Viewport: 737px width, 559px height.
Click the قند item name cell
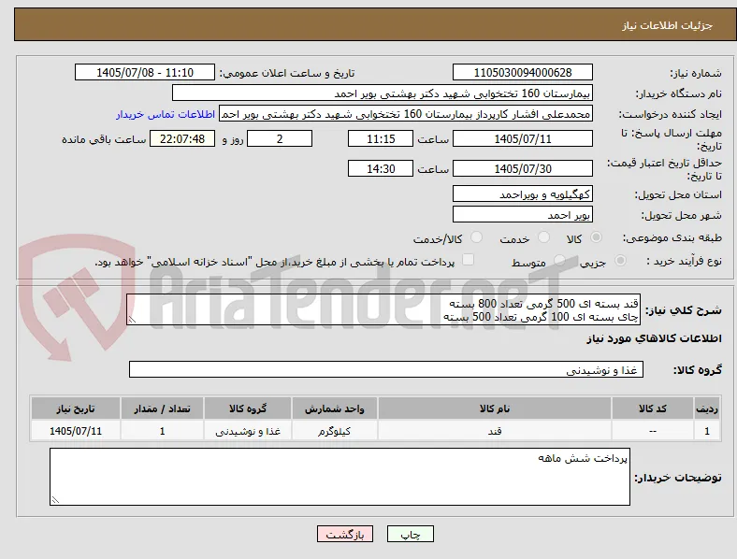point(495,431)
